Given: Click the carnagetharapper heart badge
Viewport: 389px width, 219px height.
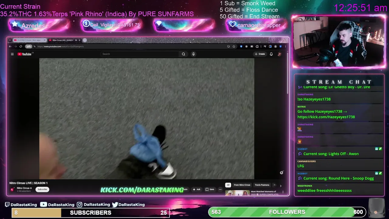Looking at the screenshot, I should pyautogui.click(x=256, y=25).
